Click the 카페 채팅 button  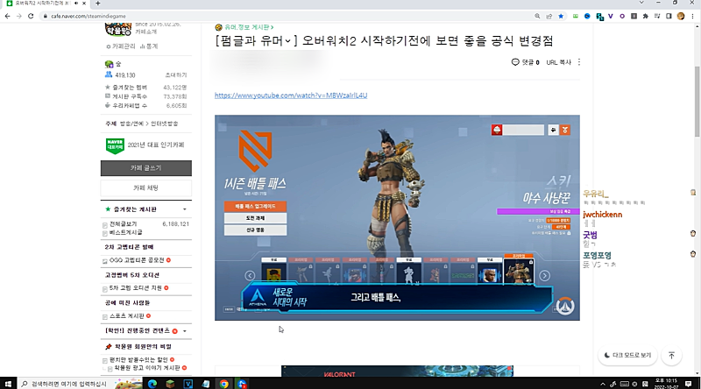(146, 188)
